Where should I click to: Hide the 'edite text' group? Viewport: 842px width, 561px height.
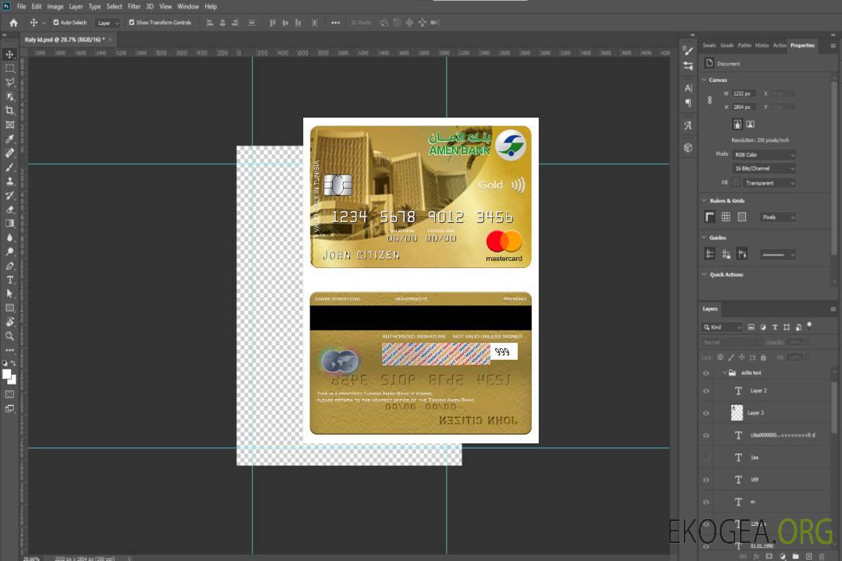click(x=706, y=373)
